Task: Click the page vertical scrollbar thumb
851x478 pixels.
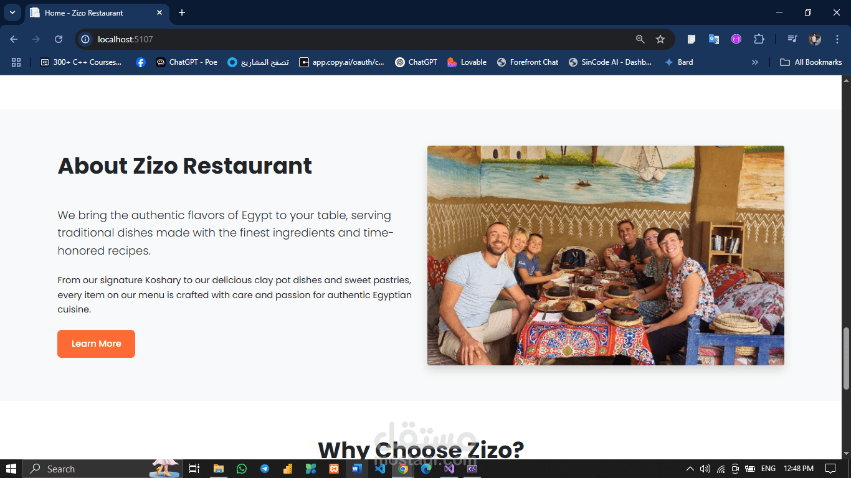Action: [846, 359]
